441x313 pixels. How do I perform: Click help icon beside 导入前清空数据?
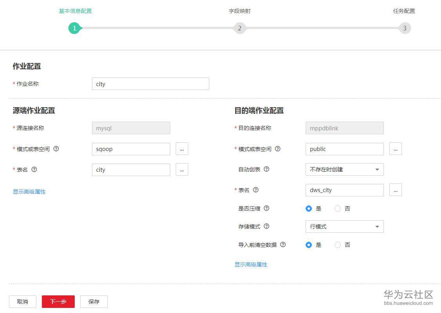283,245
